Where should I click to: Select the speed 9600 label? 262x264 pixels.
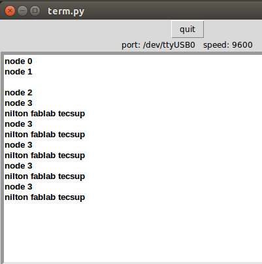228,45
